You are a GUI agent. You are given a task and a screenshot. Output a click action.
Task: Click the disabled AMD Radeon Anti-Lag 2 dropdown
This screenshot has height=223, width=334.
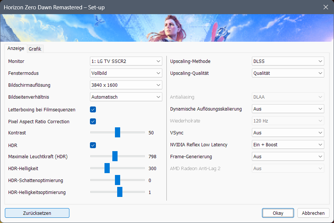coord(288,168)
